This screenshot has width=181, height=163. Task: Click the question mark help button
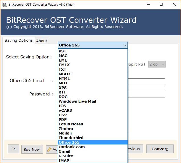[x=13, y=149]
